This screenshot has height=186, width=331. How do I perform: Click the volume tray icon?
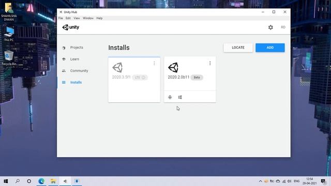pos(290,181)
